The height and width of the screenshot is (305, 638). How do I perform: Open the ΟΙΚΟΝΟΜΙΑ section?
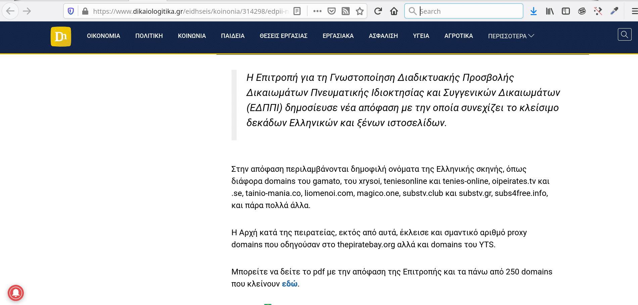coord(103,36)
